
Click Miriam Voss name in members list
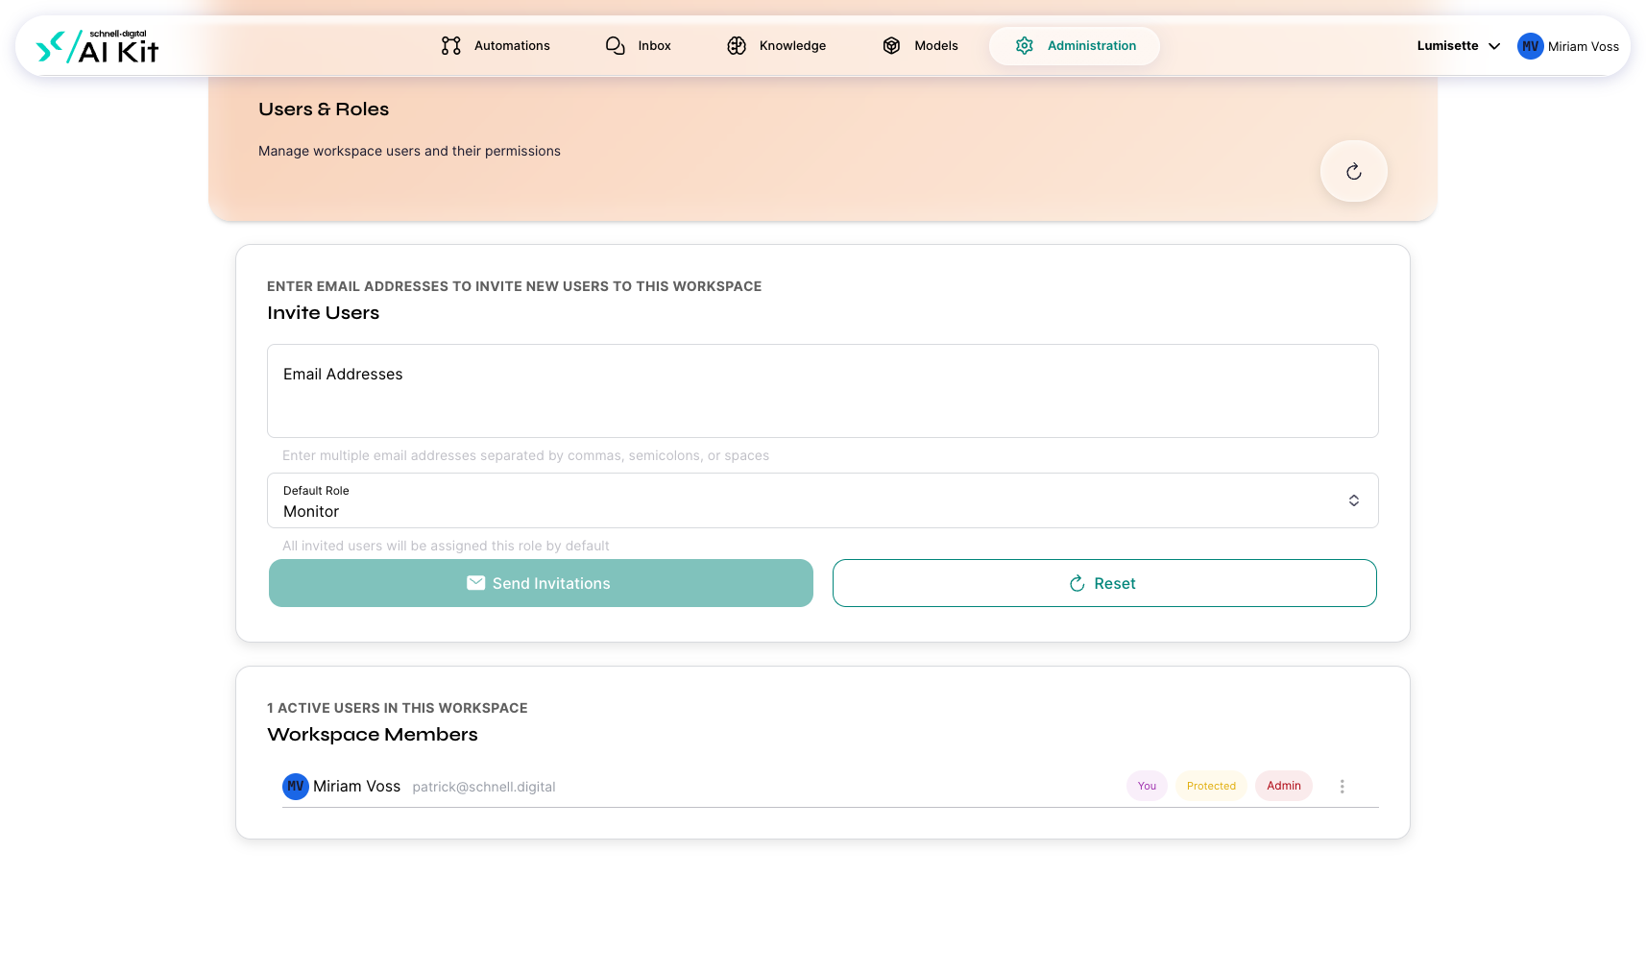(x=356, y=787)
